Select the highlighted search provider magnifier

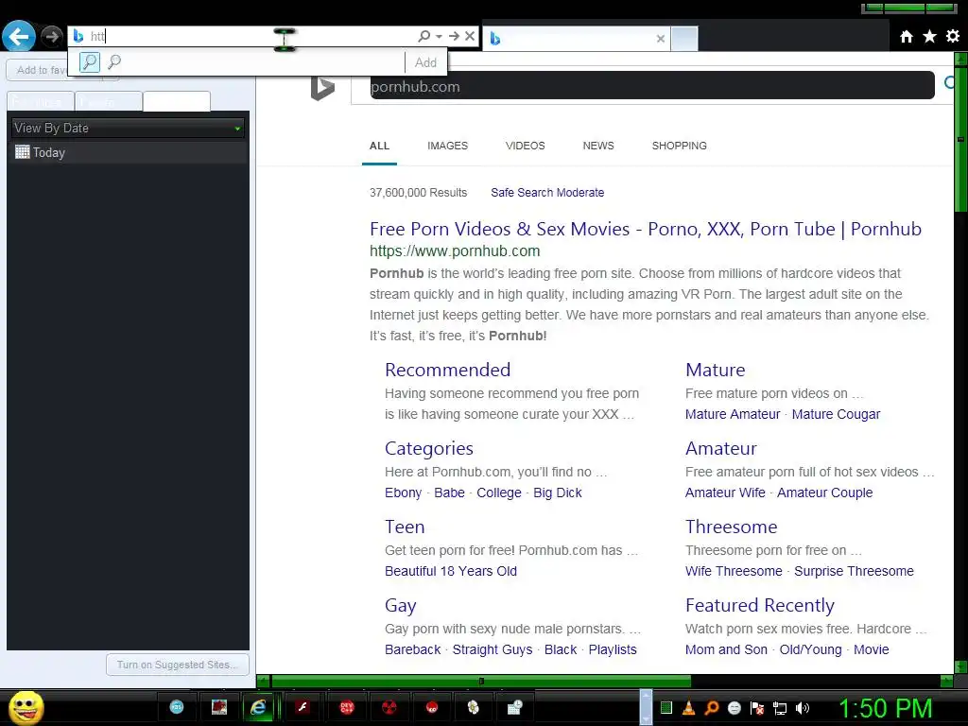pyautogui.click(x=90, y=61)
